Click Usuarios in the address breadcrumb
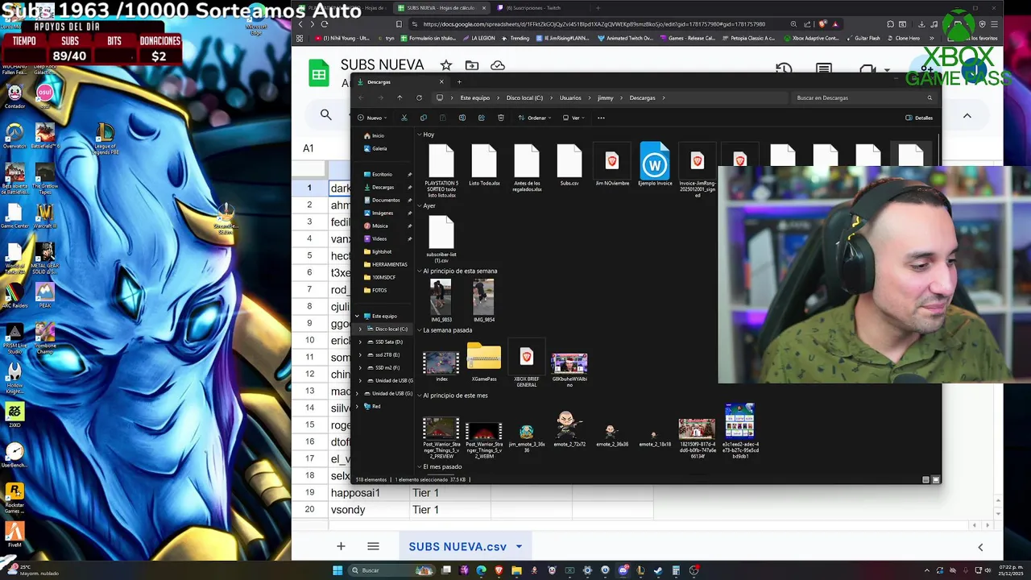The width and height of the screenshot is (1031, 580). (570, 97)
